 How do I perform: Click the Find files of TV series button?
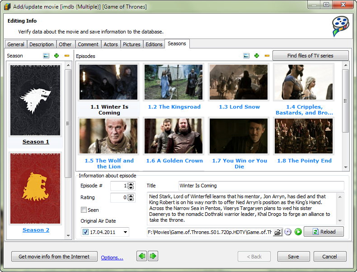[x=310, y=56]
